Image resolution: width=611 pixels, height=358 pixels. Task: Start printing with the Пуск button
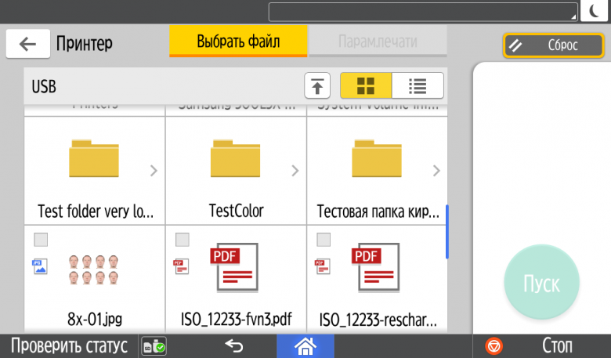(541, 282)
